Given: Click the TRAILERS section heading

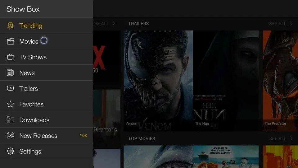Looking at the screenshot, I should pyautogui.click(x=138, y=24).
